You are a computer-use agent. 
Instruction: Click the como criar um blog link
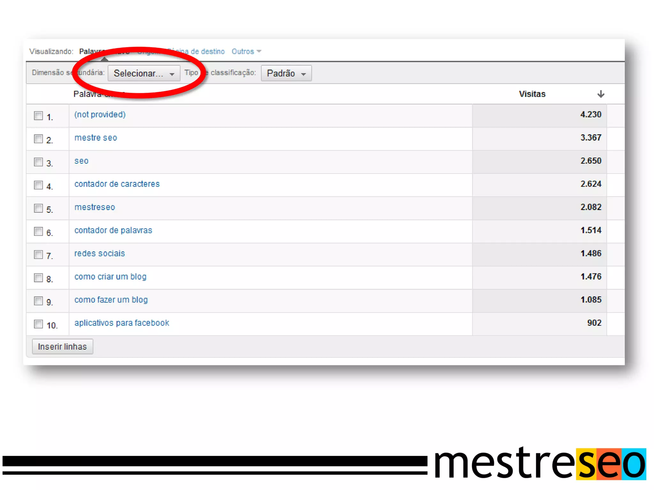click(x=110, y=277)
